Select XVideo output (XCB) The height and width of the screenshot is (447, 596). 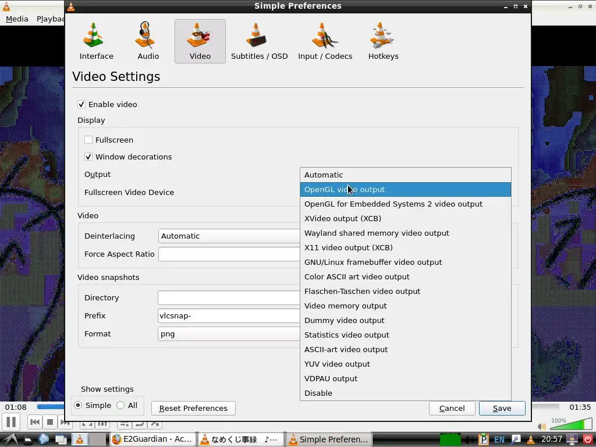click(406, 219)
